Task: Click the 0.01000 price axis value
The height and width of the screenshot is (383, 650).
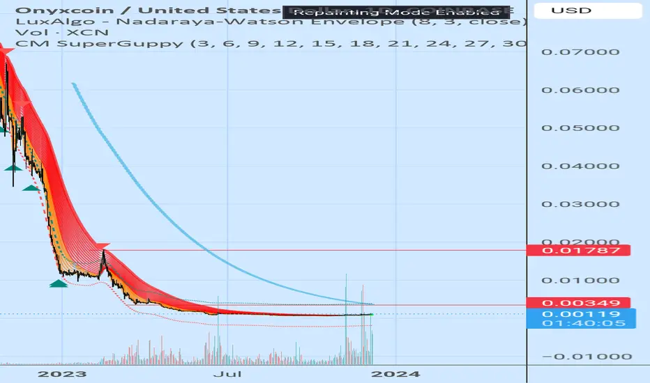Action: coord(580,281)
